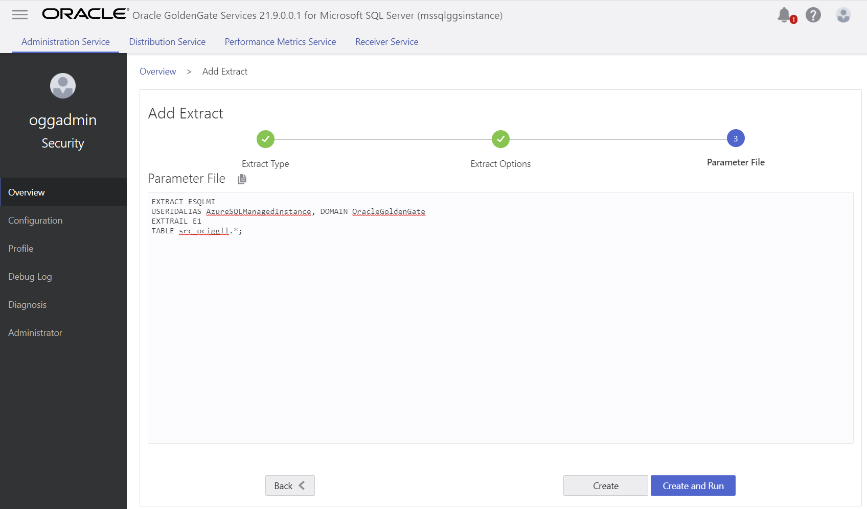Select the completed Extract Options step checkmark
The image size is (867, 509).
pyautogui.click(x=500, y=138)
